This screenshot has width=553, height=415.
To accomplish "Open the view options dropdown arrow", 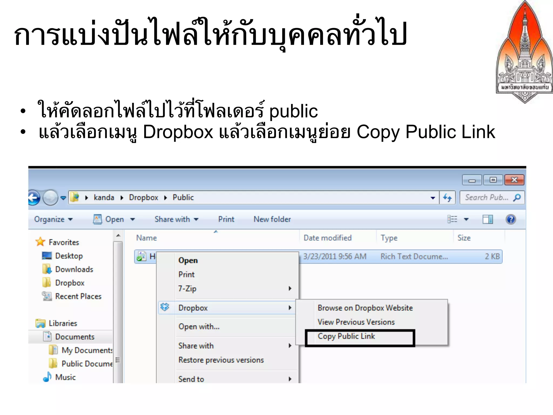I will (466, 219).
